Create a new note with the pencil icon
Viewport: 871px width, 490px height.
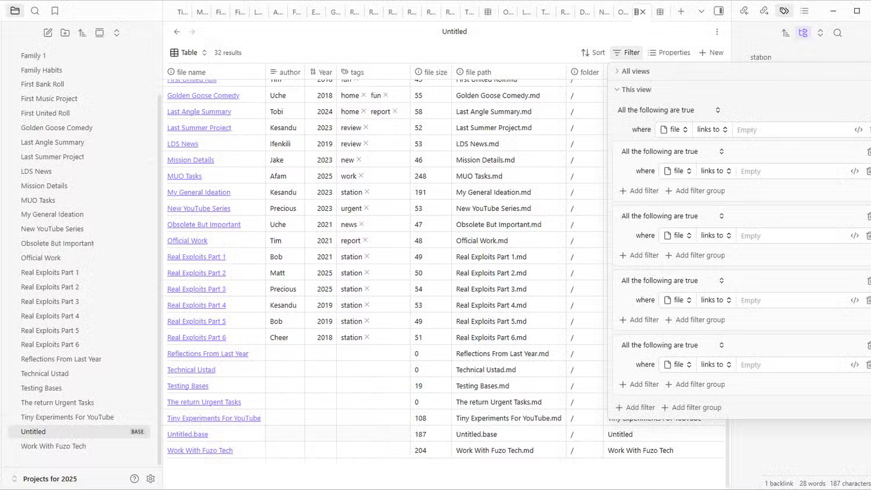[x=48, y=33]
